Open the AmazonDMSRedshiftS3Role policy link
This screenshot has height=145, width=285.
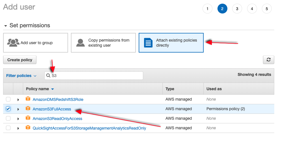pyautogui.click(x=58, y=99)
